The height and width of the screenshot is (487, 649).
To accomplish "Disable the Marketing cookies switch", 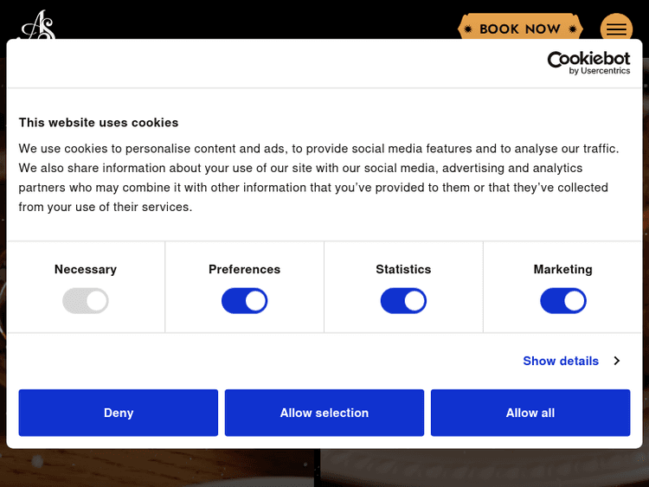I will click(562, 301).
